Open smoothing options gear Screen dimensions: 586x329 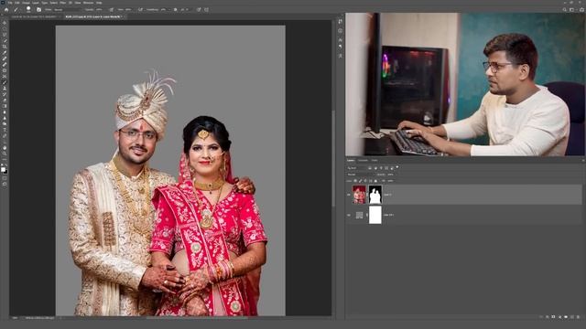[175, 10]
